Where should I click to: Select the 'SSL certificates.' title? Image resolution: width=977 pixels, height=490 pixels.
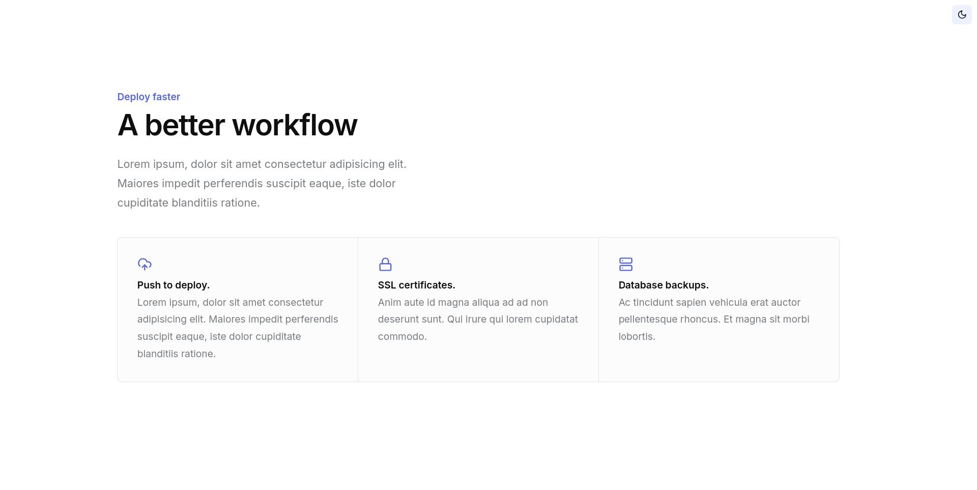click(416, 285)
